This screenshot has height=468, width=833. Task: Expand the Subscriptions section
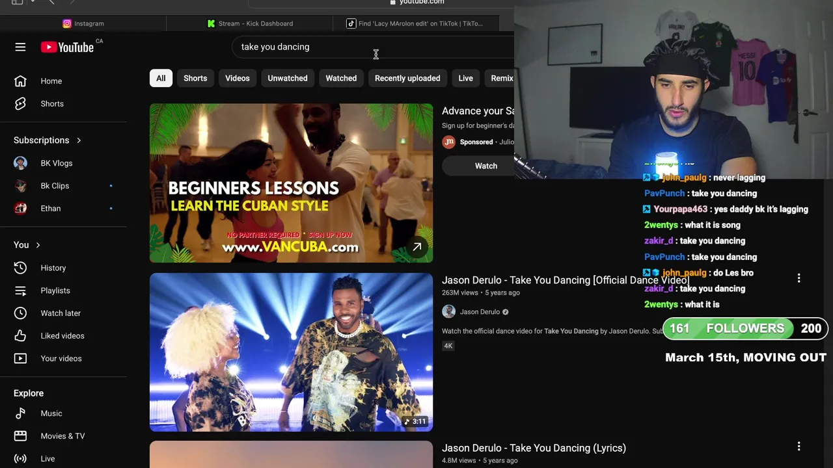point(48,140)
